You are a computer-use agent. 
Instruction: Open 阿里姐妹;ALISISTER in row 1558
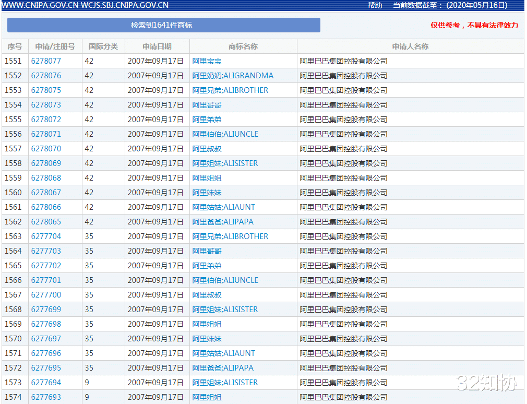(x=225, y=163)
